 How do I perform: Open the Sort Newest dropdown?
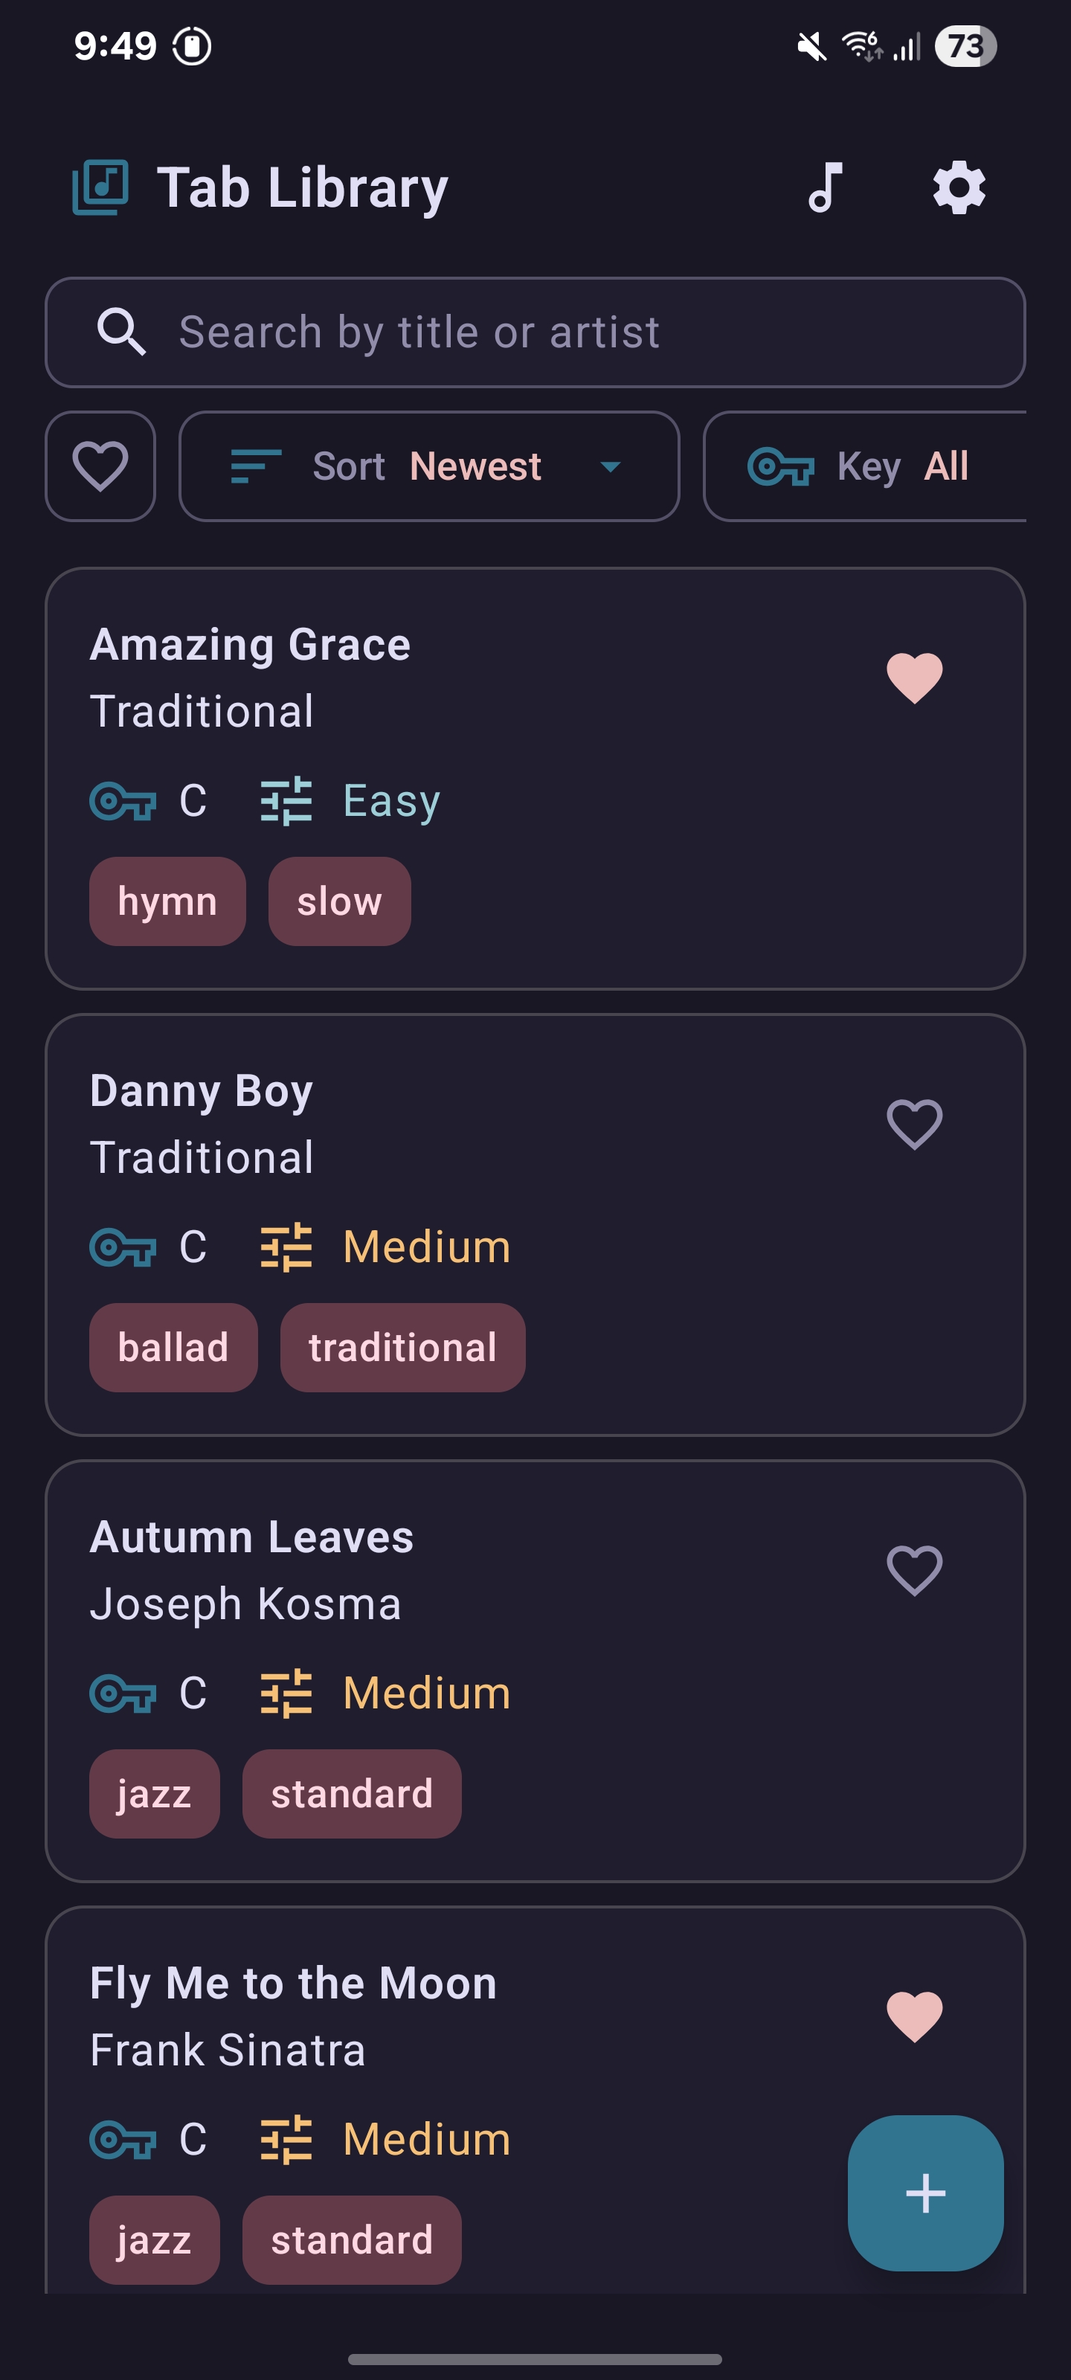tap(428, 466)
